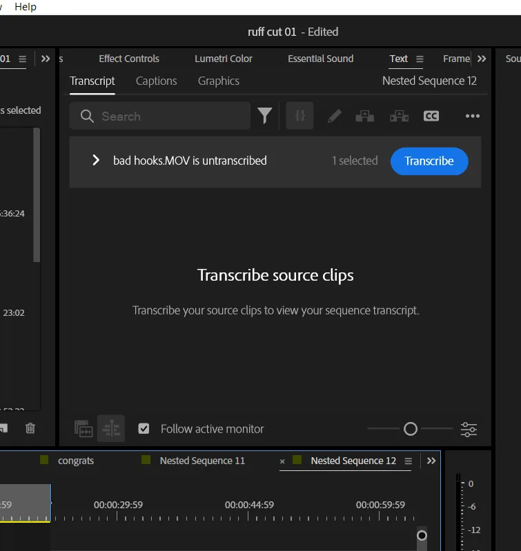Click the project panel vertical scrollbar
This screenshot has width=521, height=551.
37,195
